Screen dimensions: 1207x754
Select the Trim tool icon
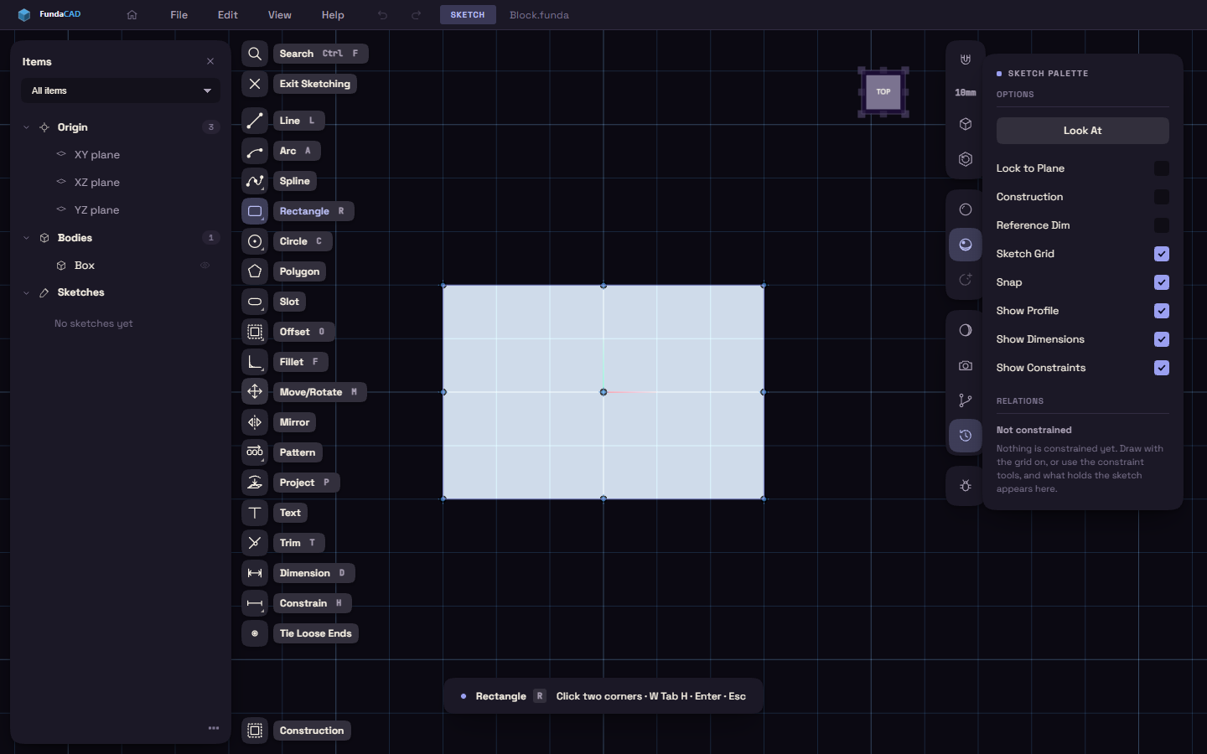coord(255,543)
